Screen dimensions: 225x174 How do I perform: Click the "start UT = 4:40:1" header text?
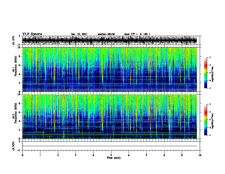click(137, 34)
